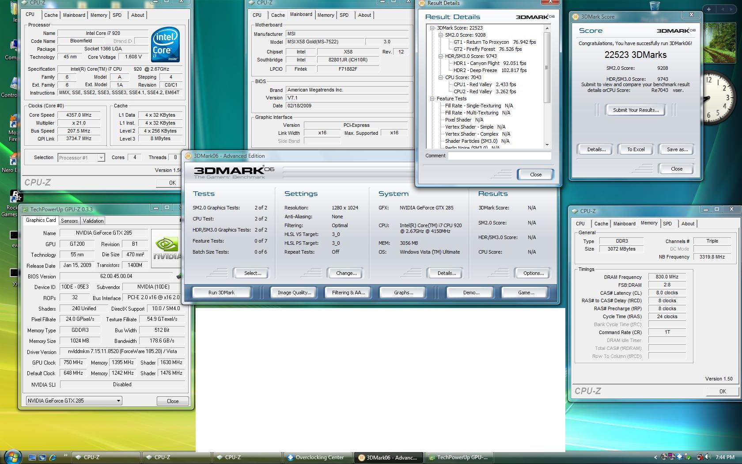Open Memory tab in Mainboard CPU-Z window
The image size is (742, 464).
tap(326, 15)
